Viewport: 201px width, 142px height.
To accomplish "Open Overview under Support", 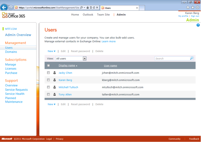I will (x=11, y=85).
